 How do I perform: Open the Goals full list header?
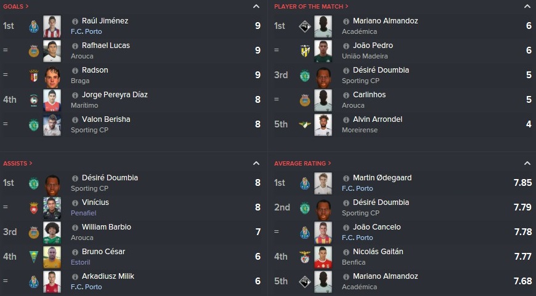coord(16,6)
